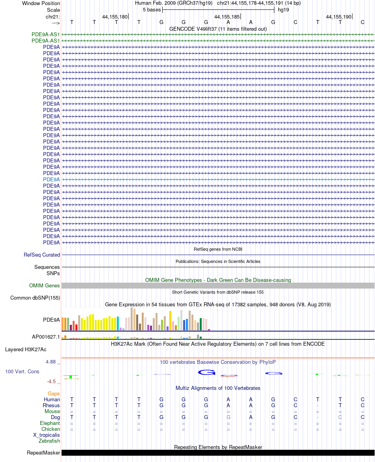Image resolution: width=375 pixels, height=462 pixels.
Task: Click the light-blue PDE9A transcript arrow line
Action: pos(218,179)
